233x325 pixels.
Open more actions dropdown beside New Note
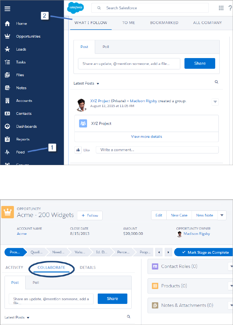pyautogui.click(x=222, y=215)
